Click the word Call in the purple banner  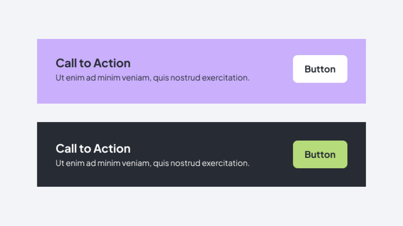(66, 63)
